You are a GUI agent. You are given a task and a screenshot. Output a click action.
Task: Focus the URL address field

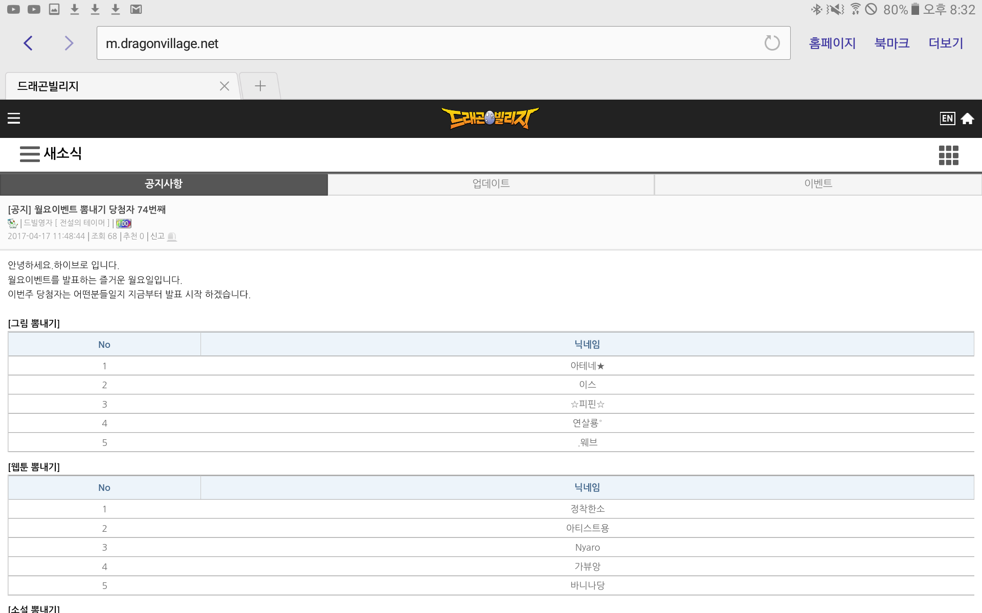point(430,43)
